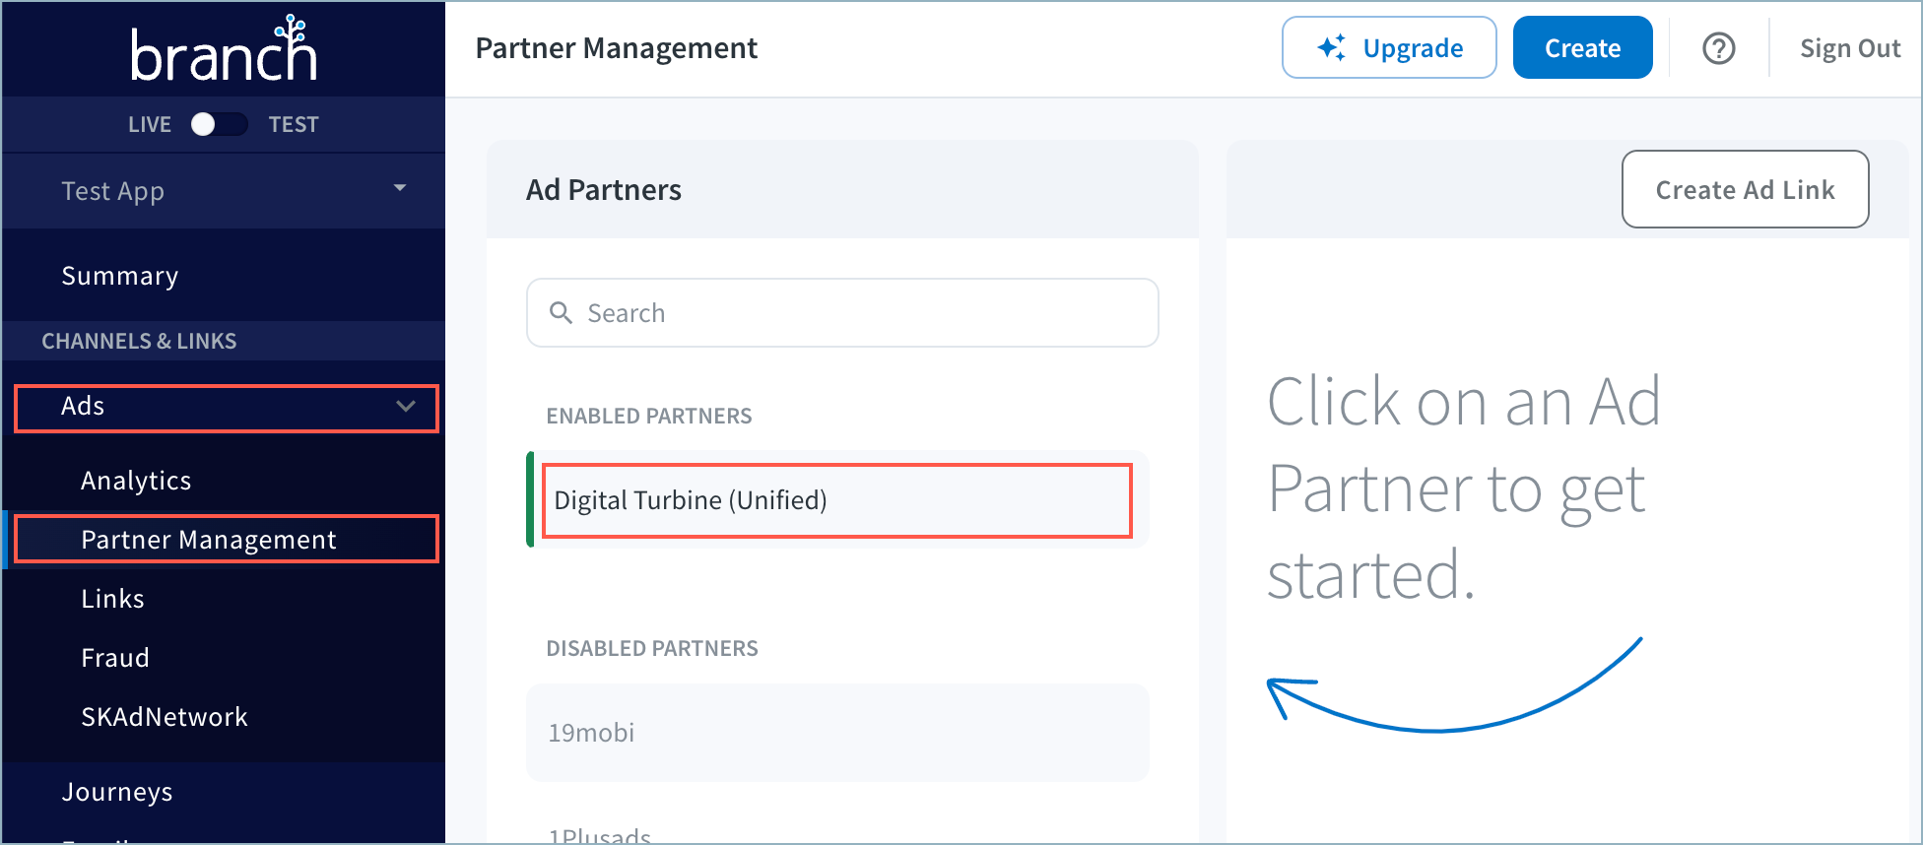Open Analytics under Ads

(x=136, y=481)
